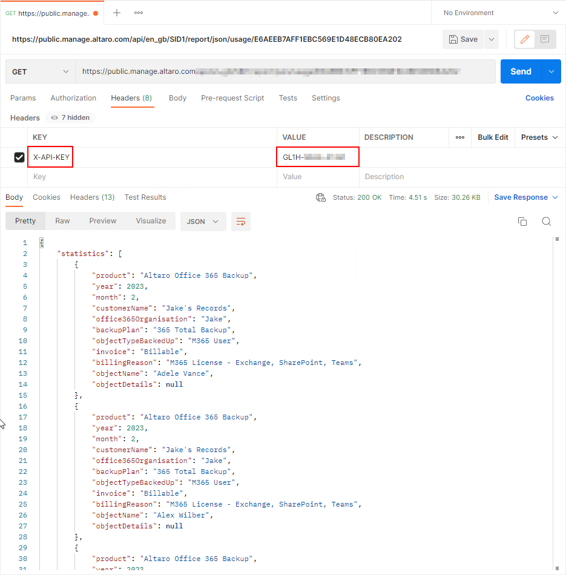Expand the Save options arrow
The height and width of the screenshot is (575, 566).
[x=492, y=39]
